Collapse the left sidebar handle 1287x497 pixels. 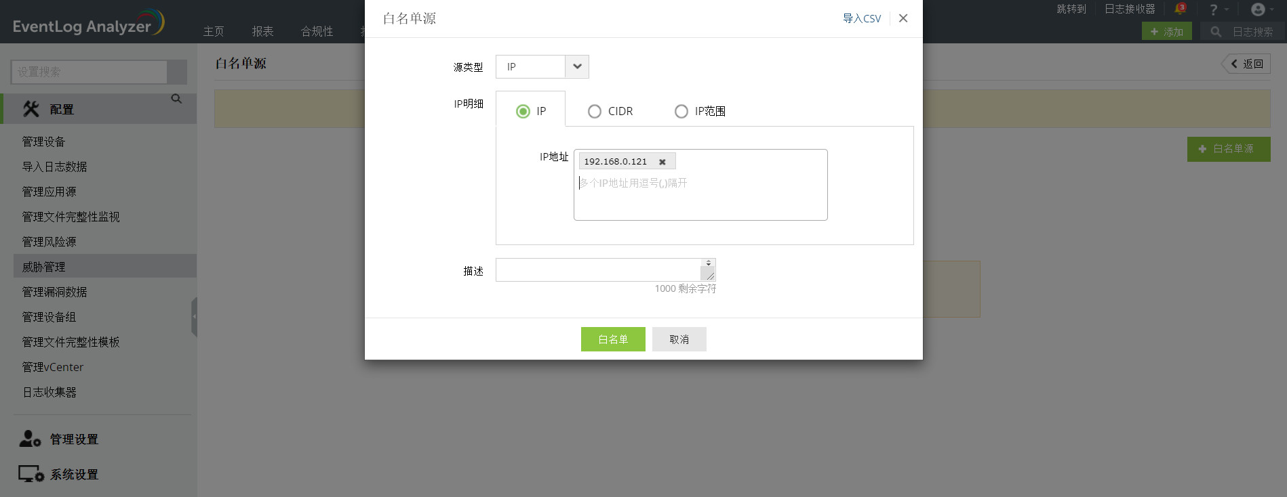[194, 316]
